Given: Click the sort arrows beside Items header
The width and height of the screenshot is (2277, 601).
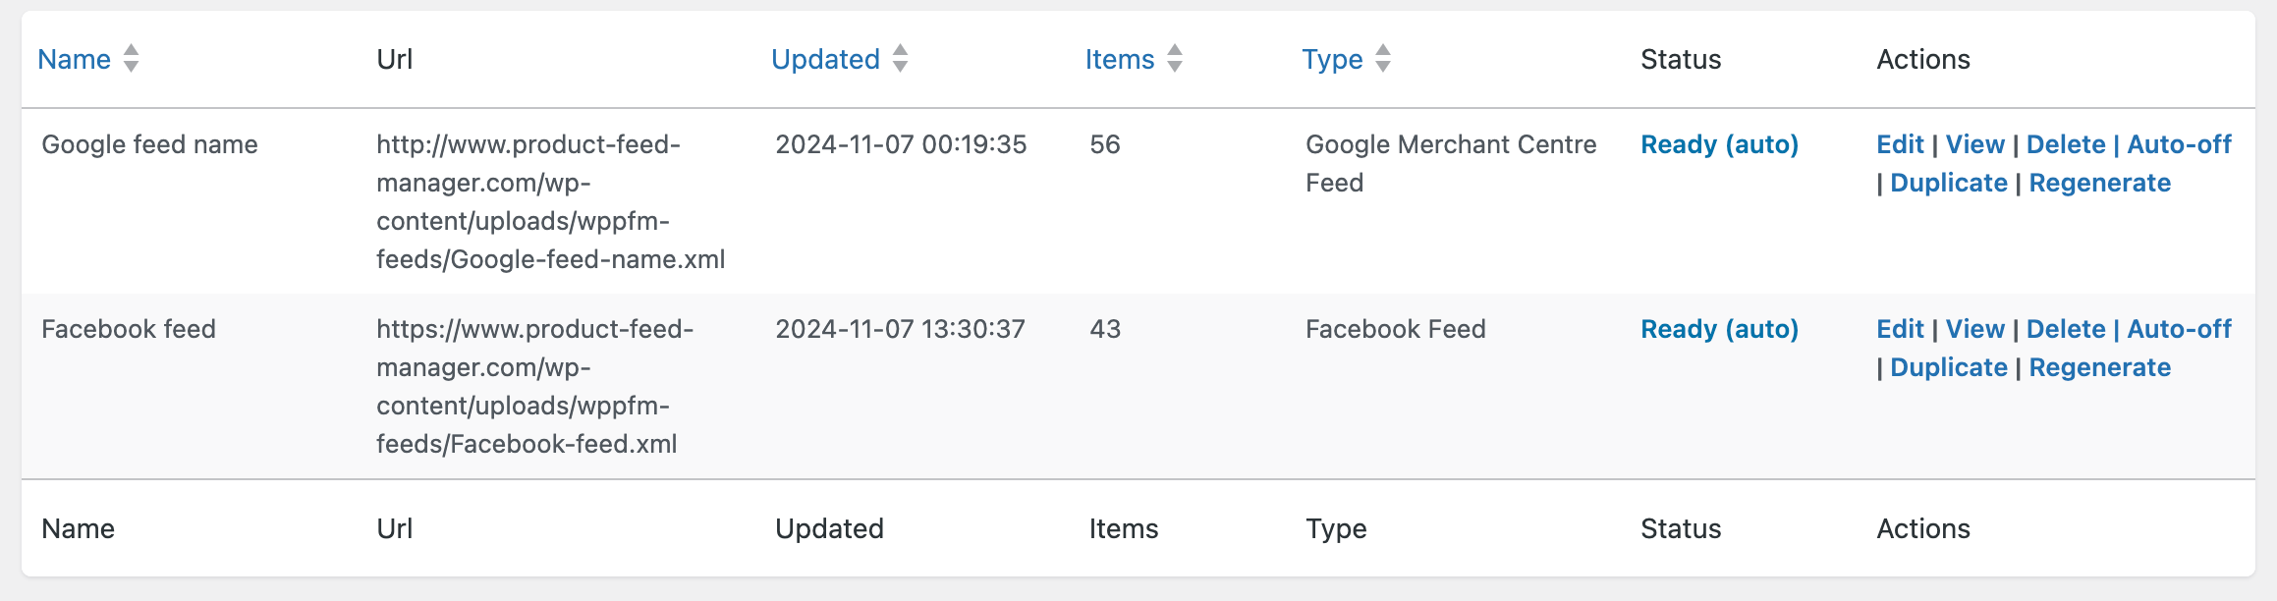Looking at the screenshot, I should coord(1175,59).
